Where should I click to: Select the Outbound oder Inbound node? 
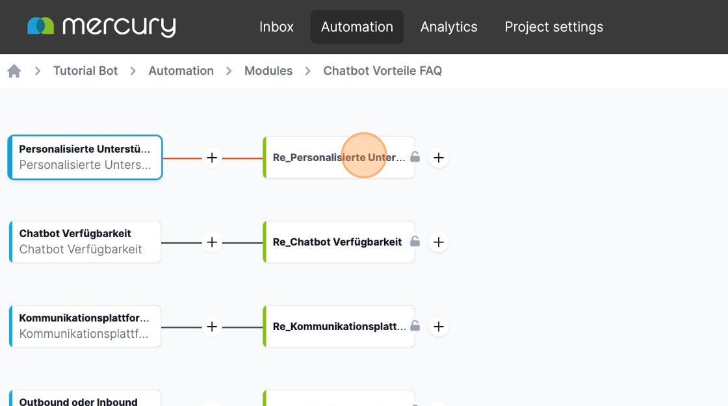coord(84,400)
